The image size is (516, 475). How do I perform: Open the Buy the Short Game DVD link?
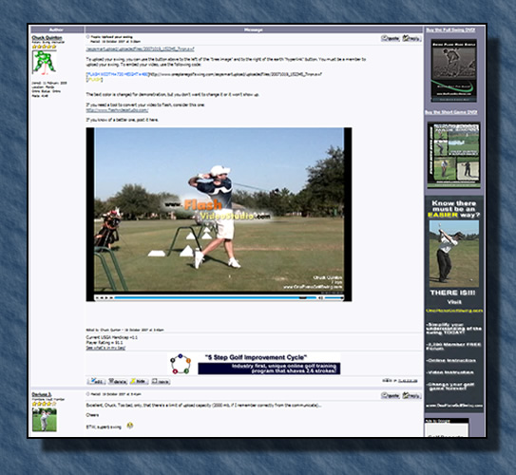pos(450,112)
